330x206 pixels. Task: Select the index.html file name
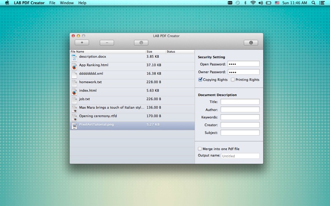coord(88,90)
